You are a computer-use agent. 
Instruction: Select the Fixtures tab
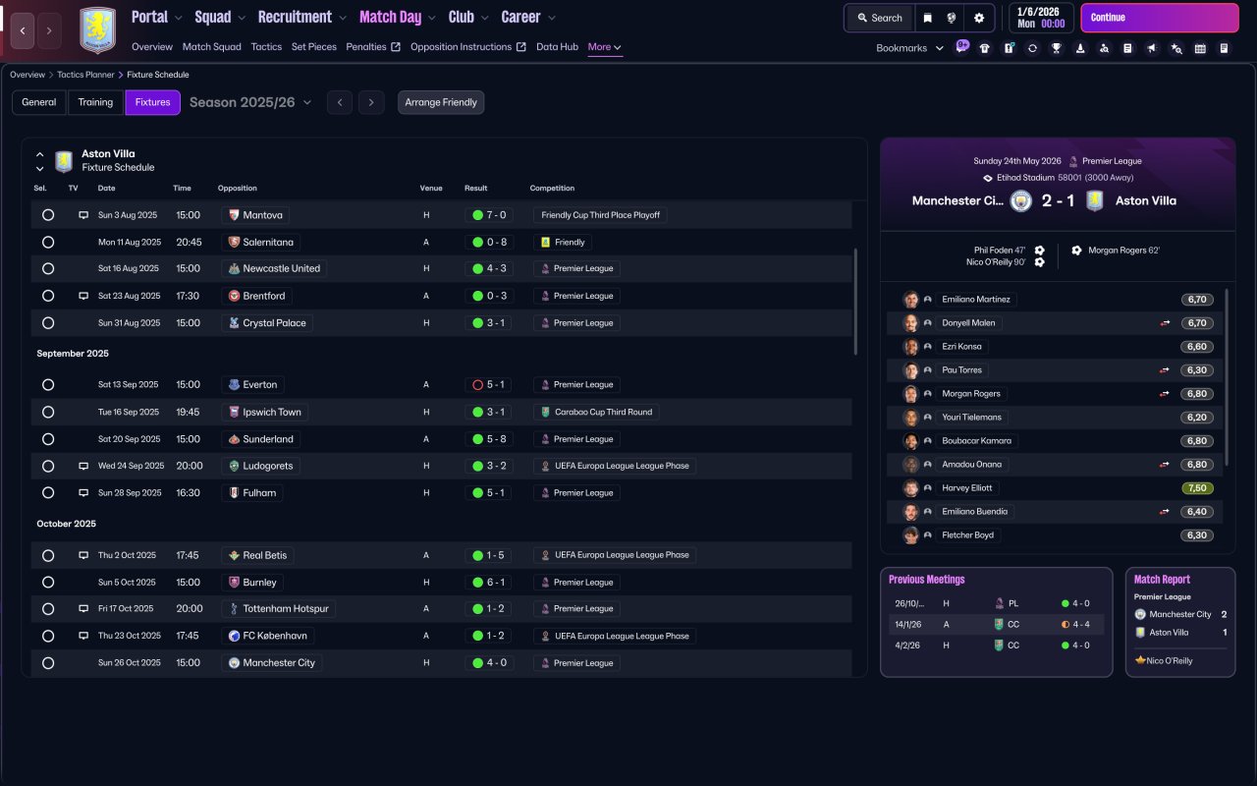tap(152, 102)
